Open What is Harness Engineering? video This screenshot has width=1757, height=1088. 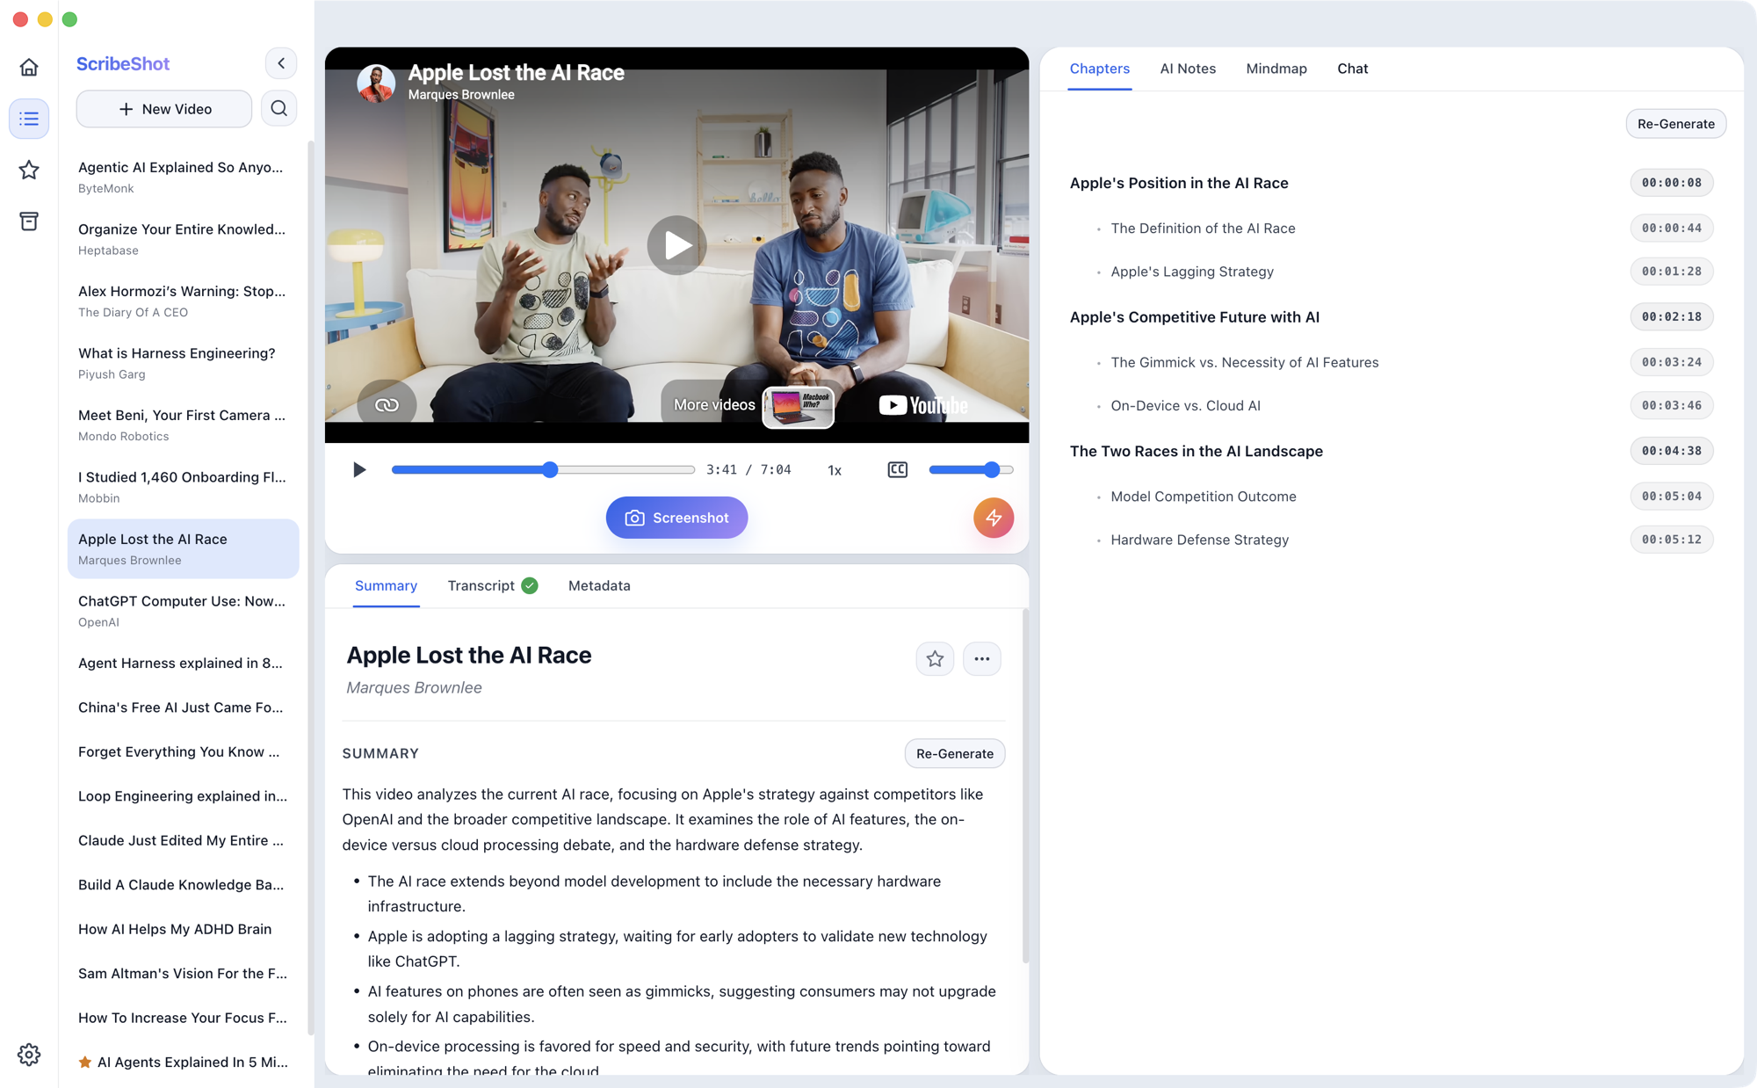183,363
